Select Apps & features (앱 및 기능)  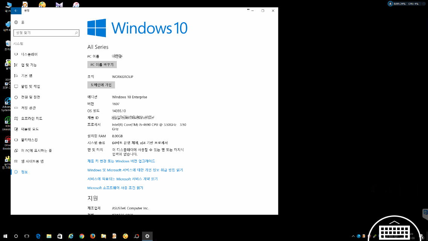[x=29, y=65]
